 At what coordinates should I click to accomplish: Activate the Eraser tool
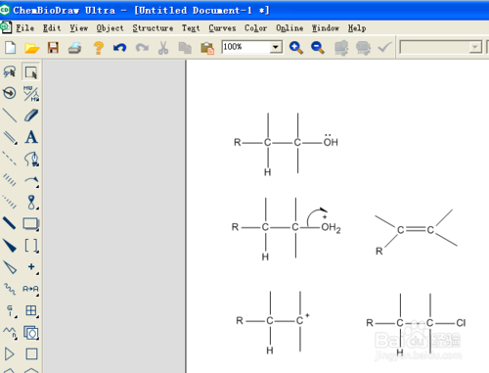click(31, 116)
